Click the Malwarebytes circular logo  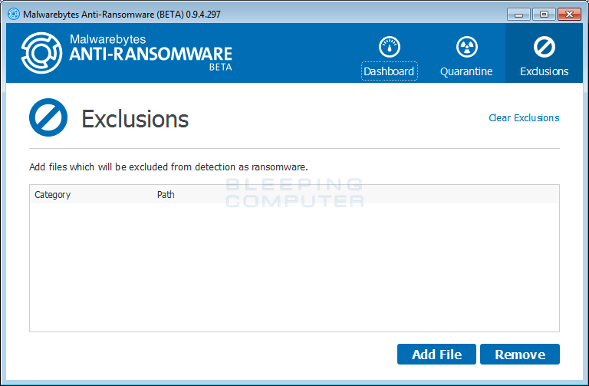[43, 53]
